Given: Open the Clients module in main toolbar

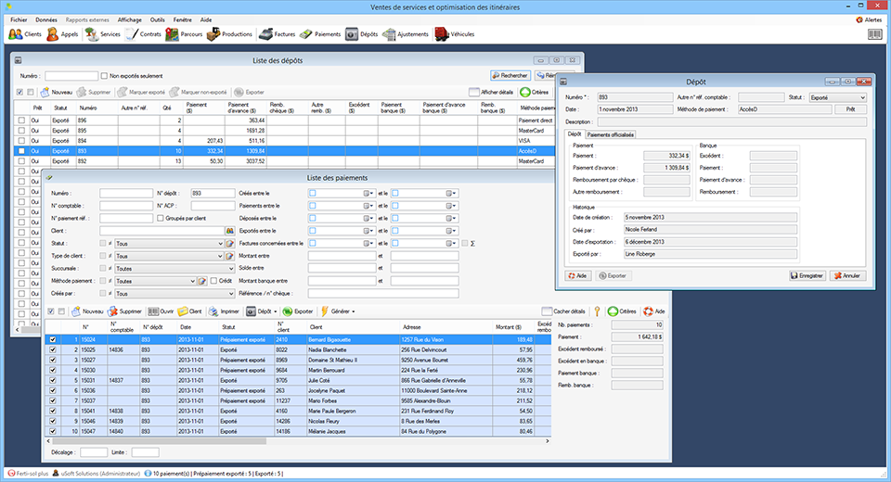Looking at the screenshot, I should (x=25, y=34).
